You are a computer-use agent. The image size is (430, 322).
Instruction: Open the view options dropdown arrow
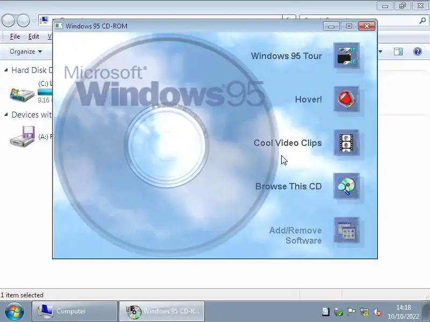coord(380,52)
